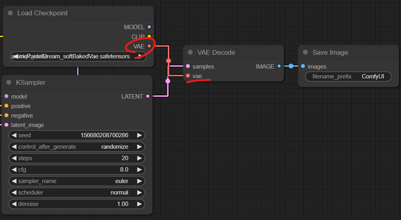
Task: Click the samples input socket on VAE Decode
Action: click(x=188, y=66)
